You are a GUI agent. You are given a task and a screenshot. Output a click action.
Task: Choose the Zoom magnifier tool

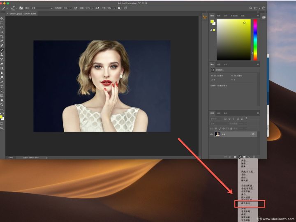coord(2,104)
